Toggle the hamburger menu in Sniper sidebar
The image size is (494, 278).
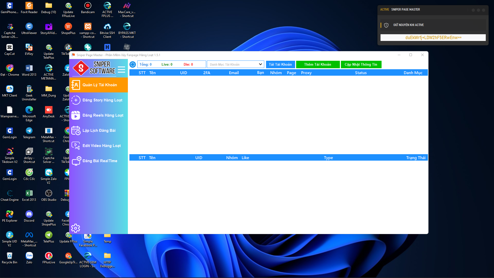[121, 69]
